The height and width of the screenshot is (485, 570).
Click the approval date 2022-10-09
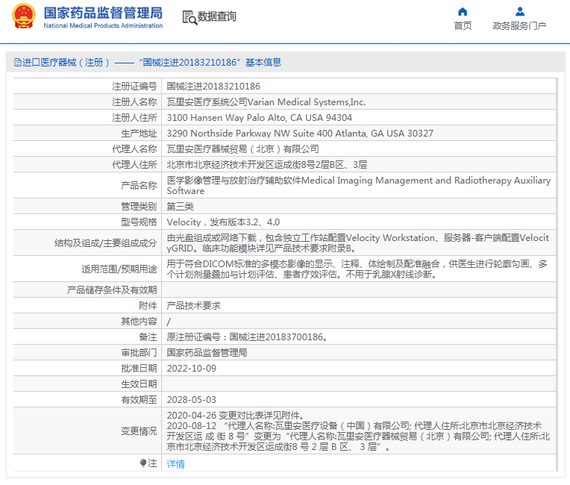(x=191, y=369)
